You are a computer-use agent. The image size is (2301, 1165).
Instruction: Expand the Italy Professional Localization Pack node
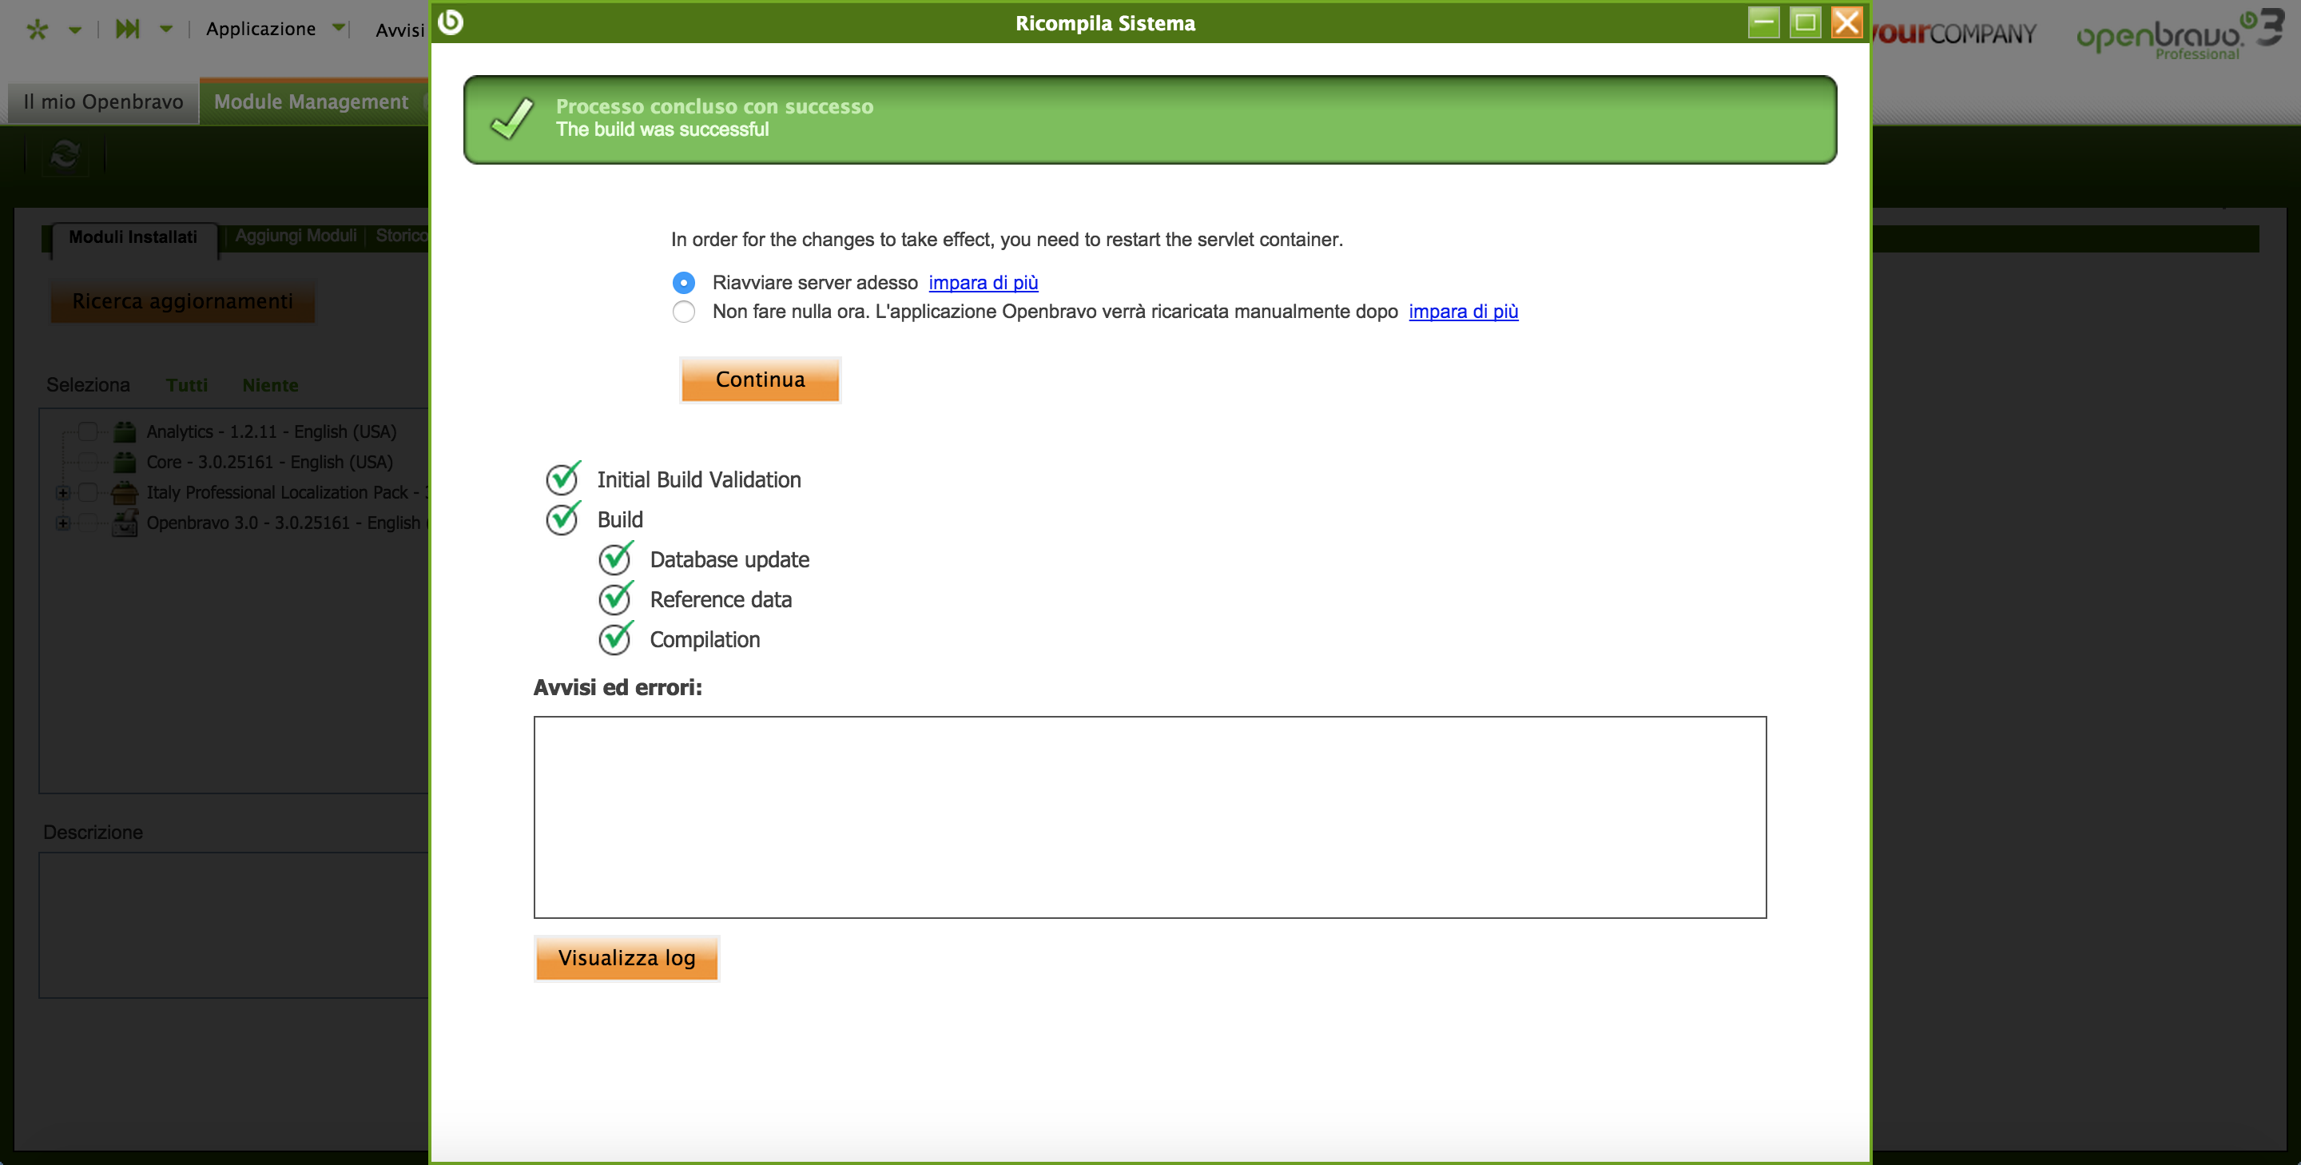(62, 492)
